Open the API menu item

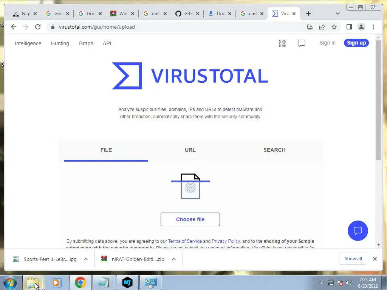pyautogui.click(x=107, y=43)
